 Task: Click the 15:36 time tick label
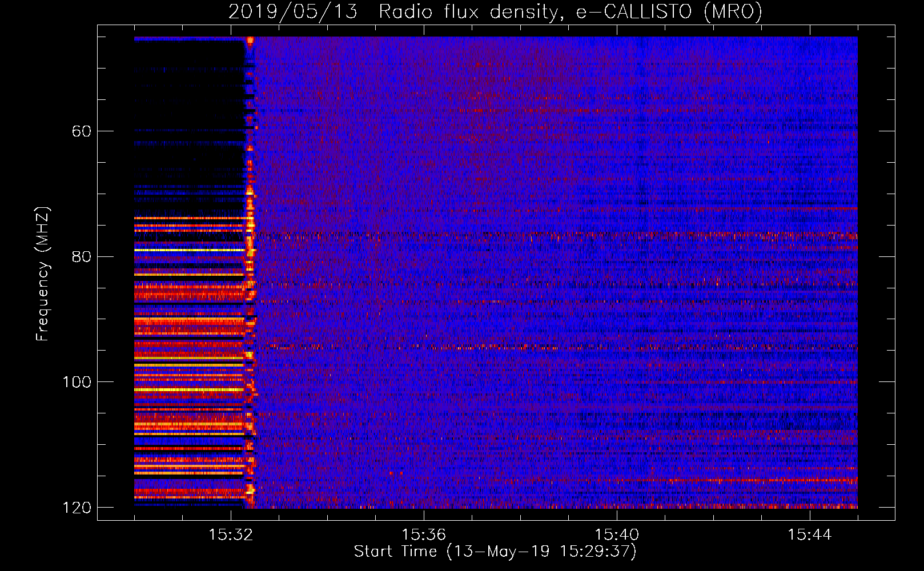[x=424, y=534]
